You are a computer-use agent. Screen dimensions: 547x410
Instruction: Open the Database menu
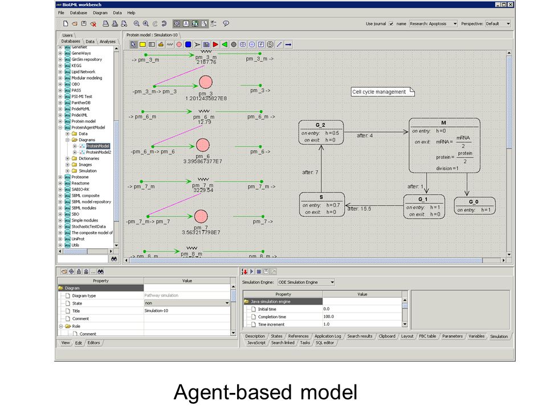pos(79,13)
